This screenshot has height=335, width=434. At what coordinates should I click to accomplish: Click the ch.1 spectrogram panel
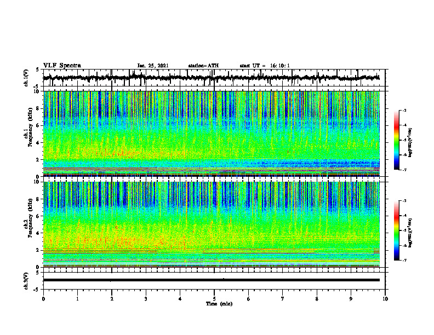[x=211, y=134]
